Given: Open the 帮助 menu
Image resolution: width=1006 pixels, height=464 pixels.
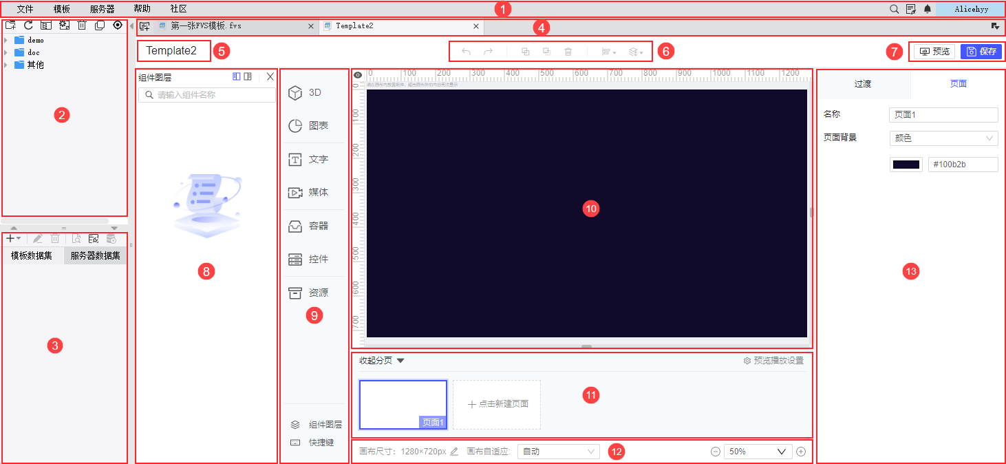Looking at the screenshot, I should click(x=142, y=9).
